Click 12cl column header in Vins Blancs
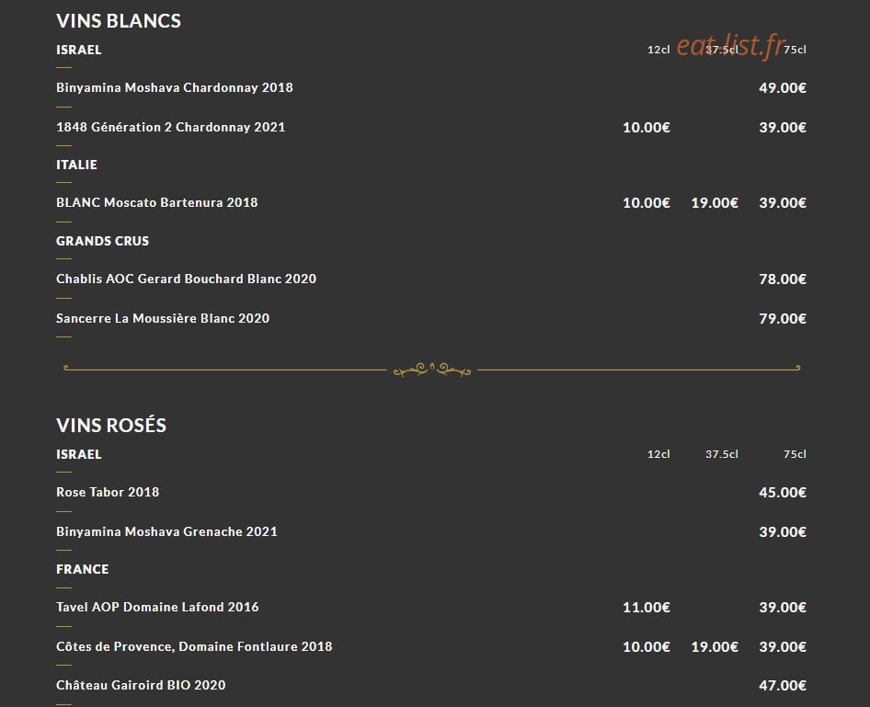870x707 pixels. point(658,50)
